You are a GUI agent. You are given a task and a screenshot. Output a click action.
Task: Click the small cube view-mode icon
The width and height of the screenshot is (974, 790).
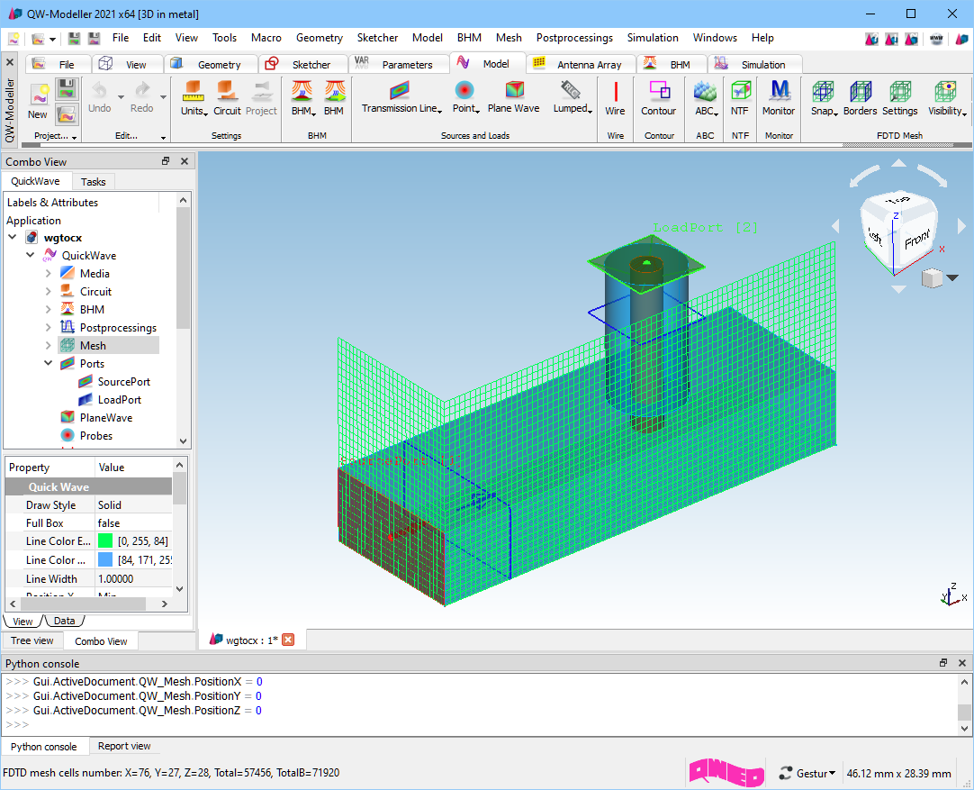tap(932, 277)
